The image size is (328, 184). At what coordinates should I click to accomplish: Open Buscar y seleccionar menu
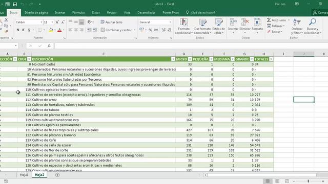(x=313, y=27)
